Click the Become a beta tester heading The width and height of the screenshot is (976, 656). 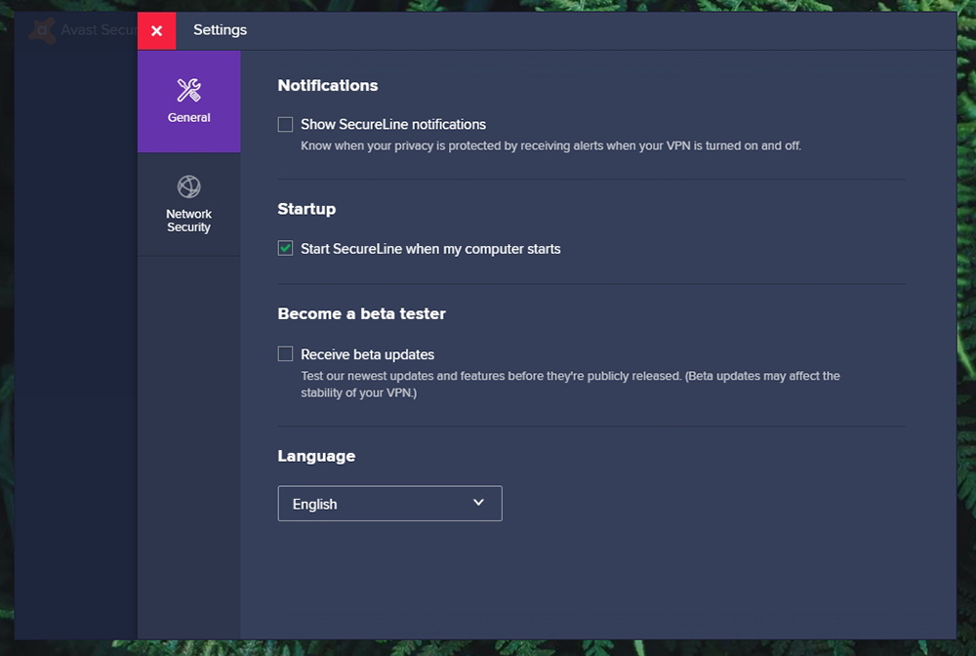362,313
